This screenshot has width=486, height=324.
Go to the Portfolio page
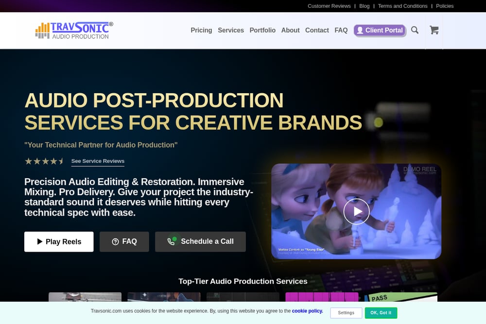pyautogui.click(x=262, y=30)
